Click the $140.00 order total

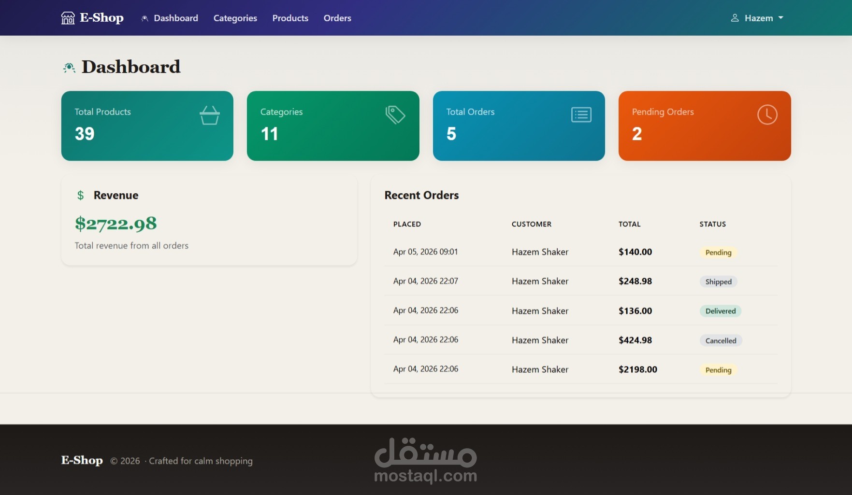635,252
